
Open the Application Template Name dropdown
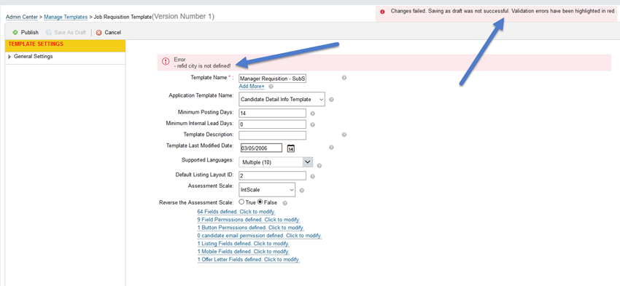pos(282,100)
